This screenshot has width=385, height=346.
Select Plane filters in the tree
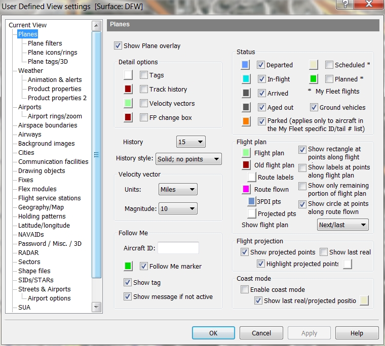click(45, 43)
